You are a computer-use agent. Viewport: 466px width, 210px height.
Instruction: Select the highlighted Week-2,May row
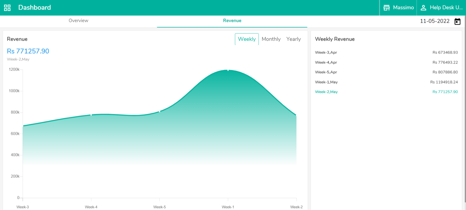[x=386, y=92]
